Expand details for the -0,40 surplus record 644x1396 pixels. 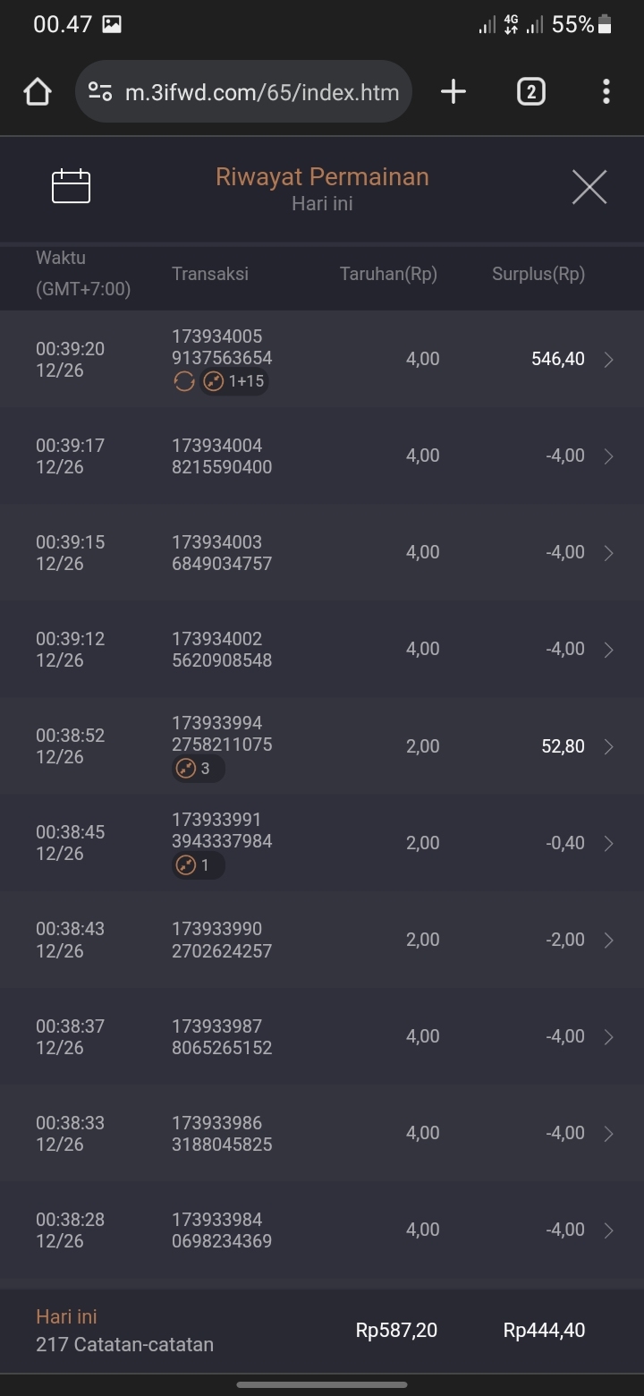pyautogui.click(x=609, y=844)
